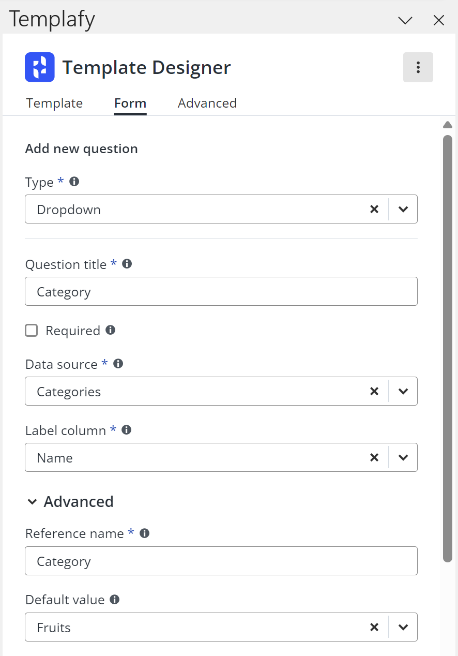Show info tooltip for Default value
The width and height of the screenshot is (458, 656).
pyautogui.click(x=115, y=600)
